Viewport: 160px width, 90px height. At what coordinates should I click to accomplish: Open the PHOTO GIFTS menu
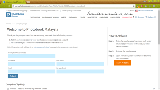click(x=115, y=17)
